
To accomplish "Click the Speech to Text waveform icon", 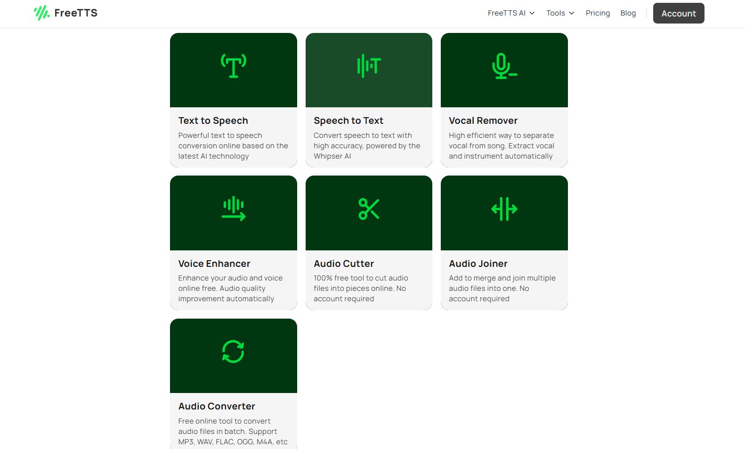I will [x=369, y=66].
